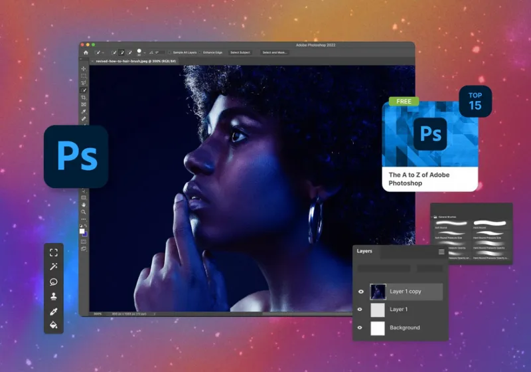Screen dimensions: 531x372
Task: Click the large Photoshop Ps app logo
Action: click(76, 157)
